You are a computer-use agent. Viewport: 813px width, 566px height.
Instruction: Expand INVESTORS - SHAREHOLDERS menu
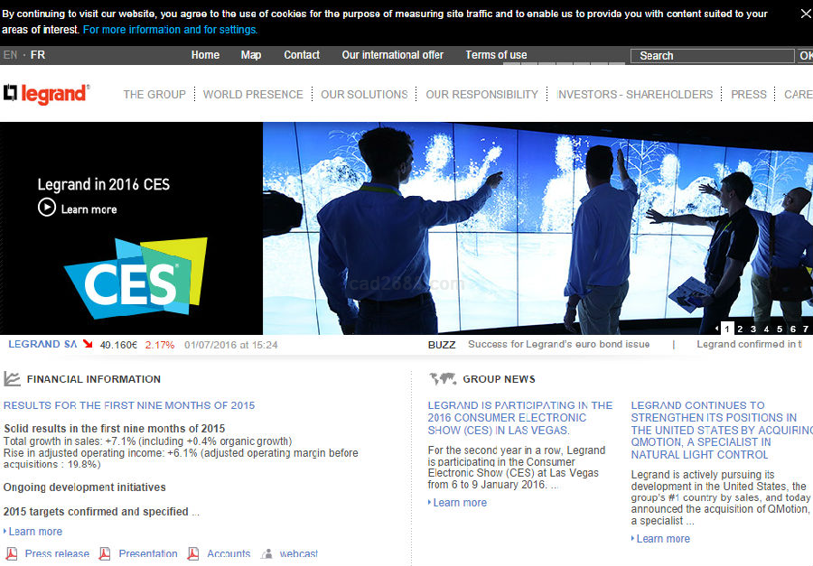pos(635,94)
